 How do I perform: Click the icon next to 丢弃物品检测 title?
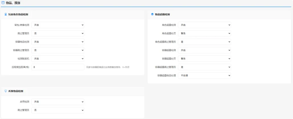6,91
